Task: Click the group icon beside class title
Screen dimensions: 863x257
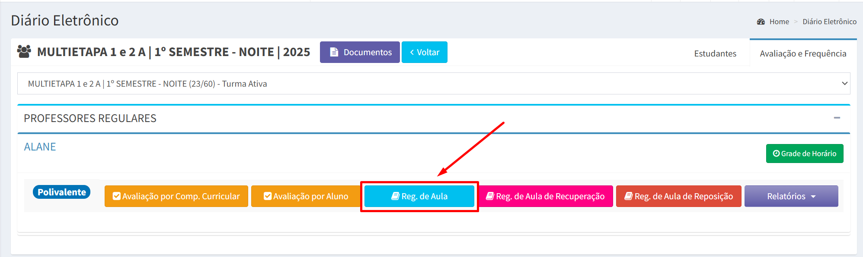Action: (x=24, y=52)
